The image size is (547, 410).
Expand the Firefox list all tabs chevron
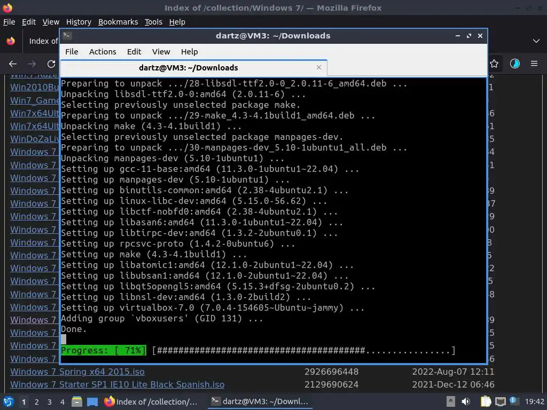(x=536, y=41)
